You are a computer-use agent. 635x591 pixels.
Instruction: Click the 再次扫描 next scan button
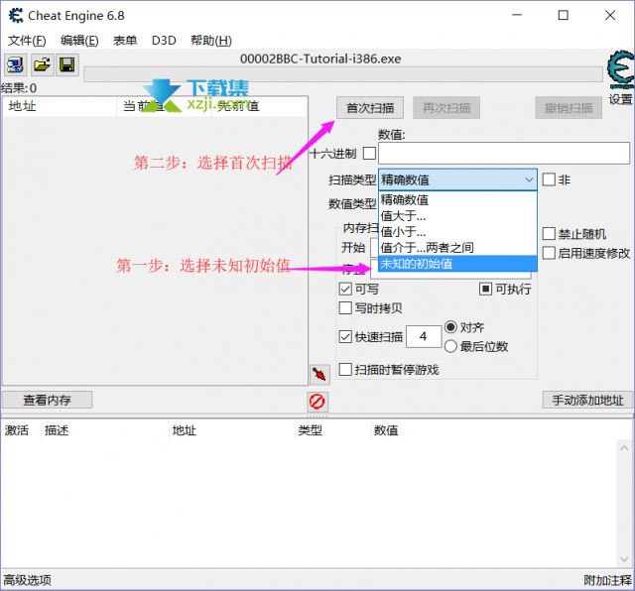click(446, 108)
